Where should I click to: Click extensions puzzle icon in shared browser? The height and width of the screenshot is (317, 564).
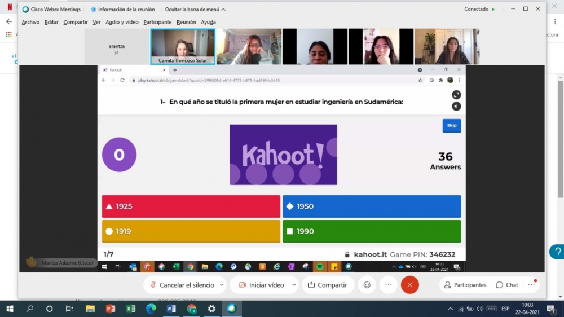click(x=440, y=80)
